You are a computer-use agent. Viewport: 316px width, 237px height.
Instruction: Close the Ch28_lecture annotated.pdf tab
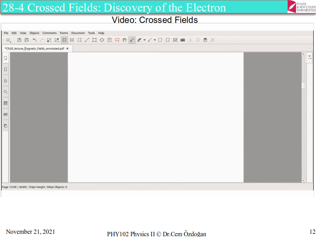tap(68, 49)
